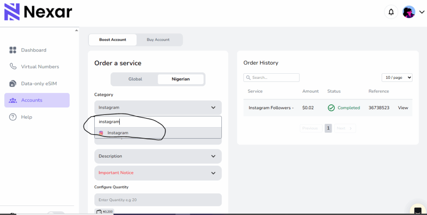Click the Order a service heading
Image resolution: width=427 pixels, height=215 pixels.
click(x=118, y=63)
